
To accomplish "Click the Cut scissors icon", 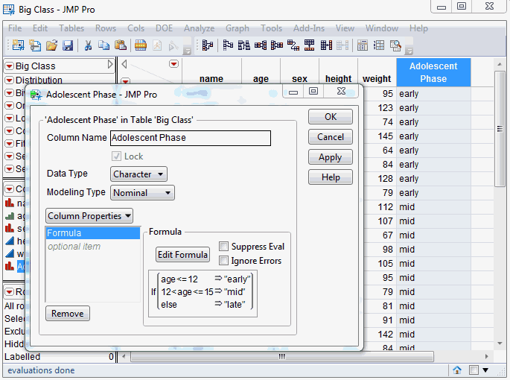I will [x=88, y=45].
